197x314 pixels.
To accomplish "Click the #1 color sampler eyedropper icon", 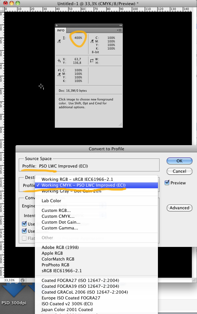I will point(59,75).
